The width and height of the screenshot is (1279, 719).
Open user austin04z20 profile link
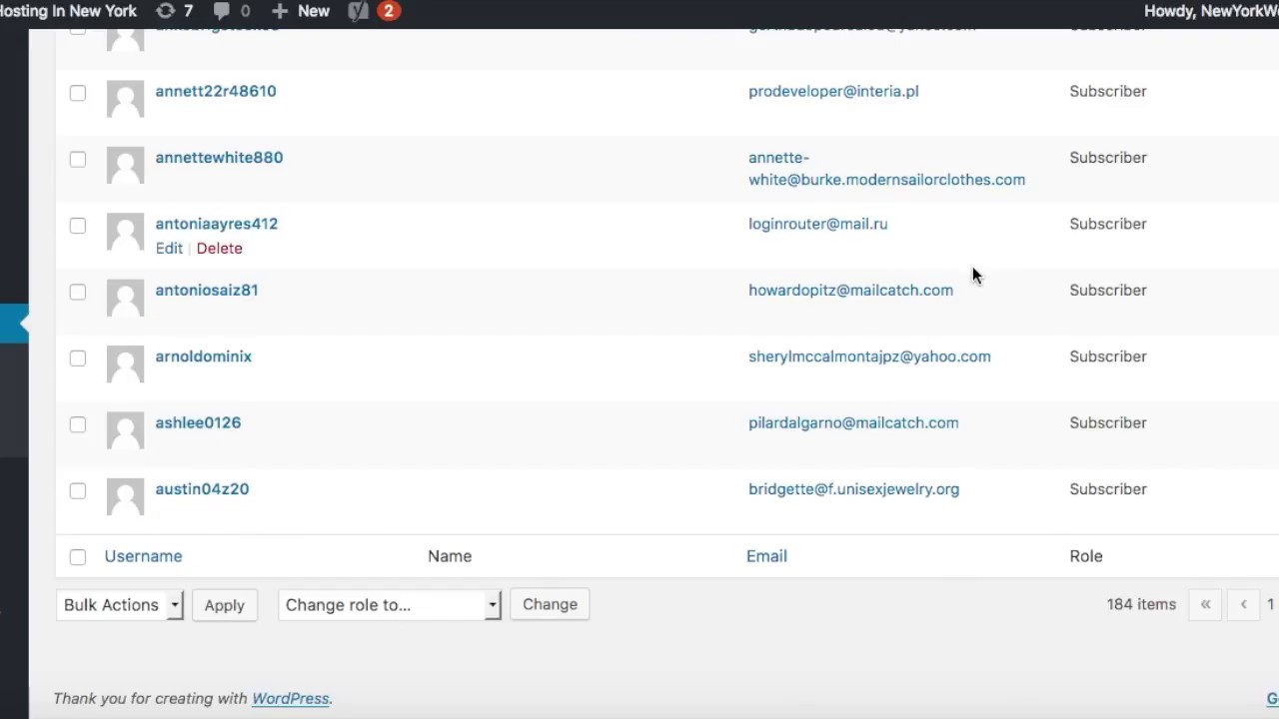click(202, 489)
